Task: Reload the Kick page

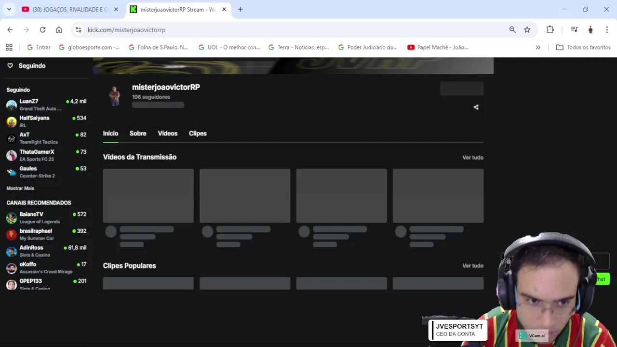Action: pos(42,30)
